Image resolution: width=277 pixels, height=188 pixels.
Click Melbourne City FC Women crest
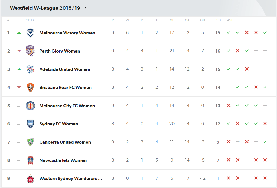(x=30, y=106)
